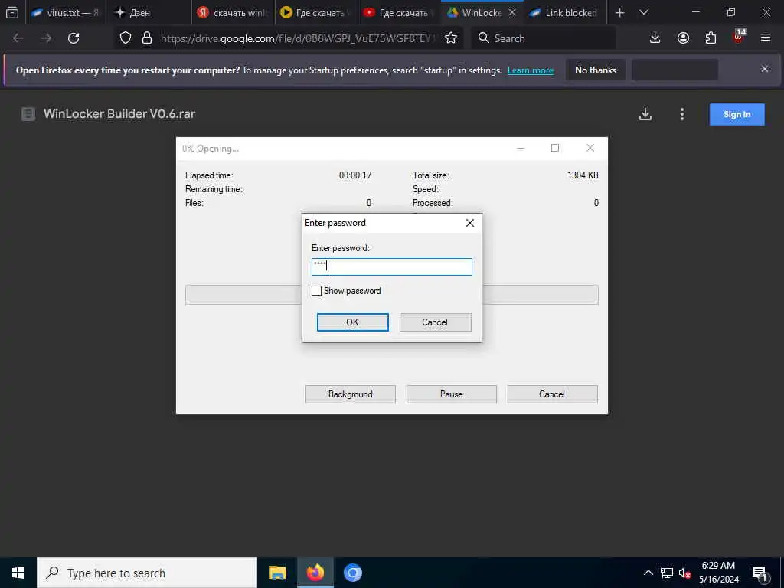The width and height of the screenshot is (784, 588).
Task: Switch to the Link blocked tab
Action: [x=565, y=12]
